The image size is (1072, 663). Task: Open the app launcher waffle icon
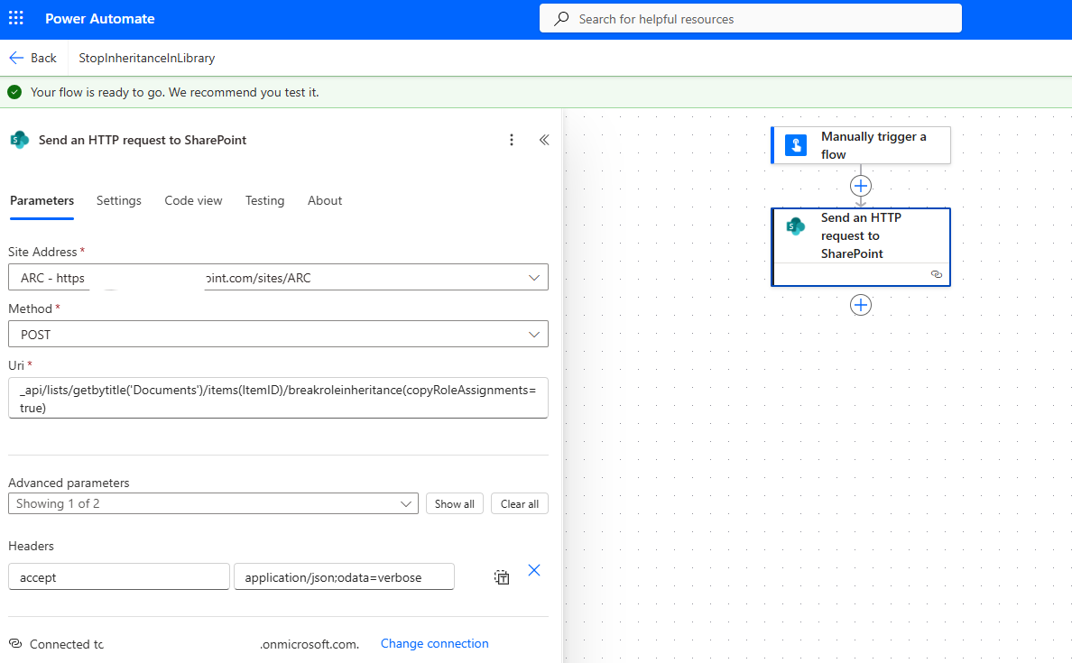16,19
